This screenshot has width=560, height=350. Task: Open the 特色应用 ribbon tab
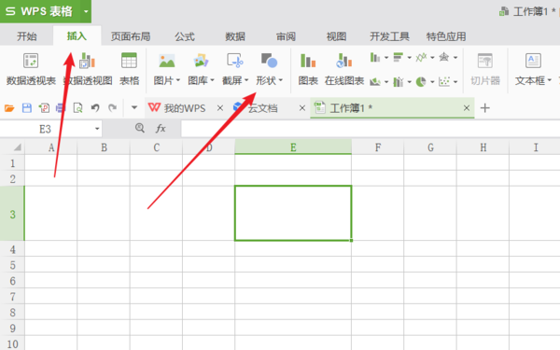pyautogui.click(x=446, y=36)
